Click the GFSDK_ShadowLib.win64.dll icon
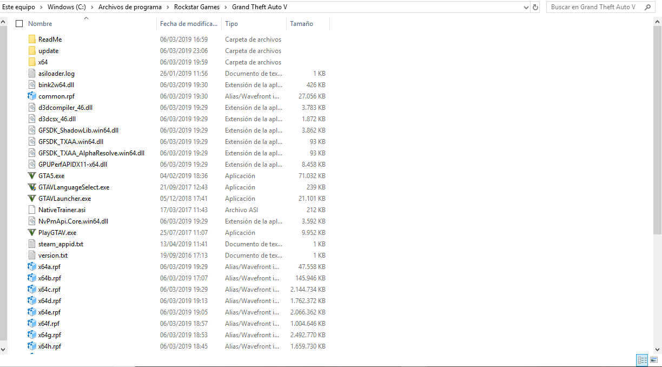The height and width of the screenshot is (367, 662). (x=32, y=130)
